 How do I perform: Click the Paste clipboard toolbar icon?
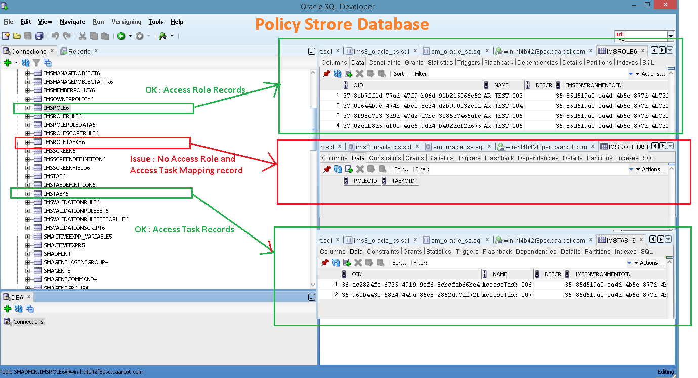(x=105, y=36)
